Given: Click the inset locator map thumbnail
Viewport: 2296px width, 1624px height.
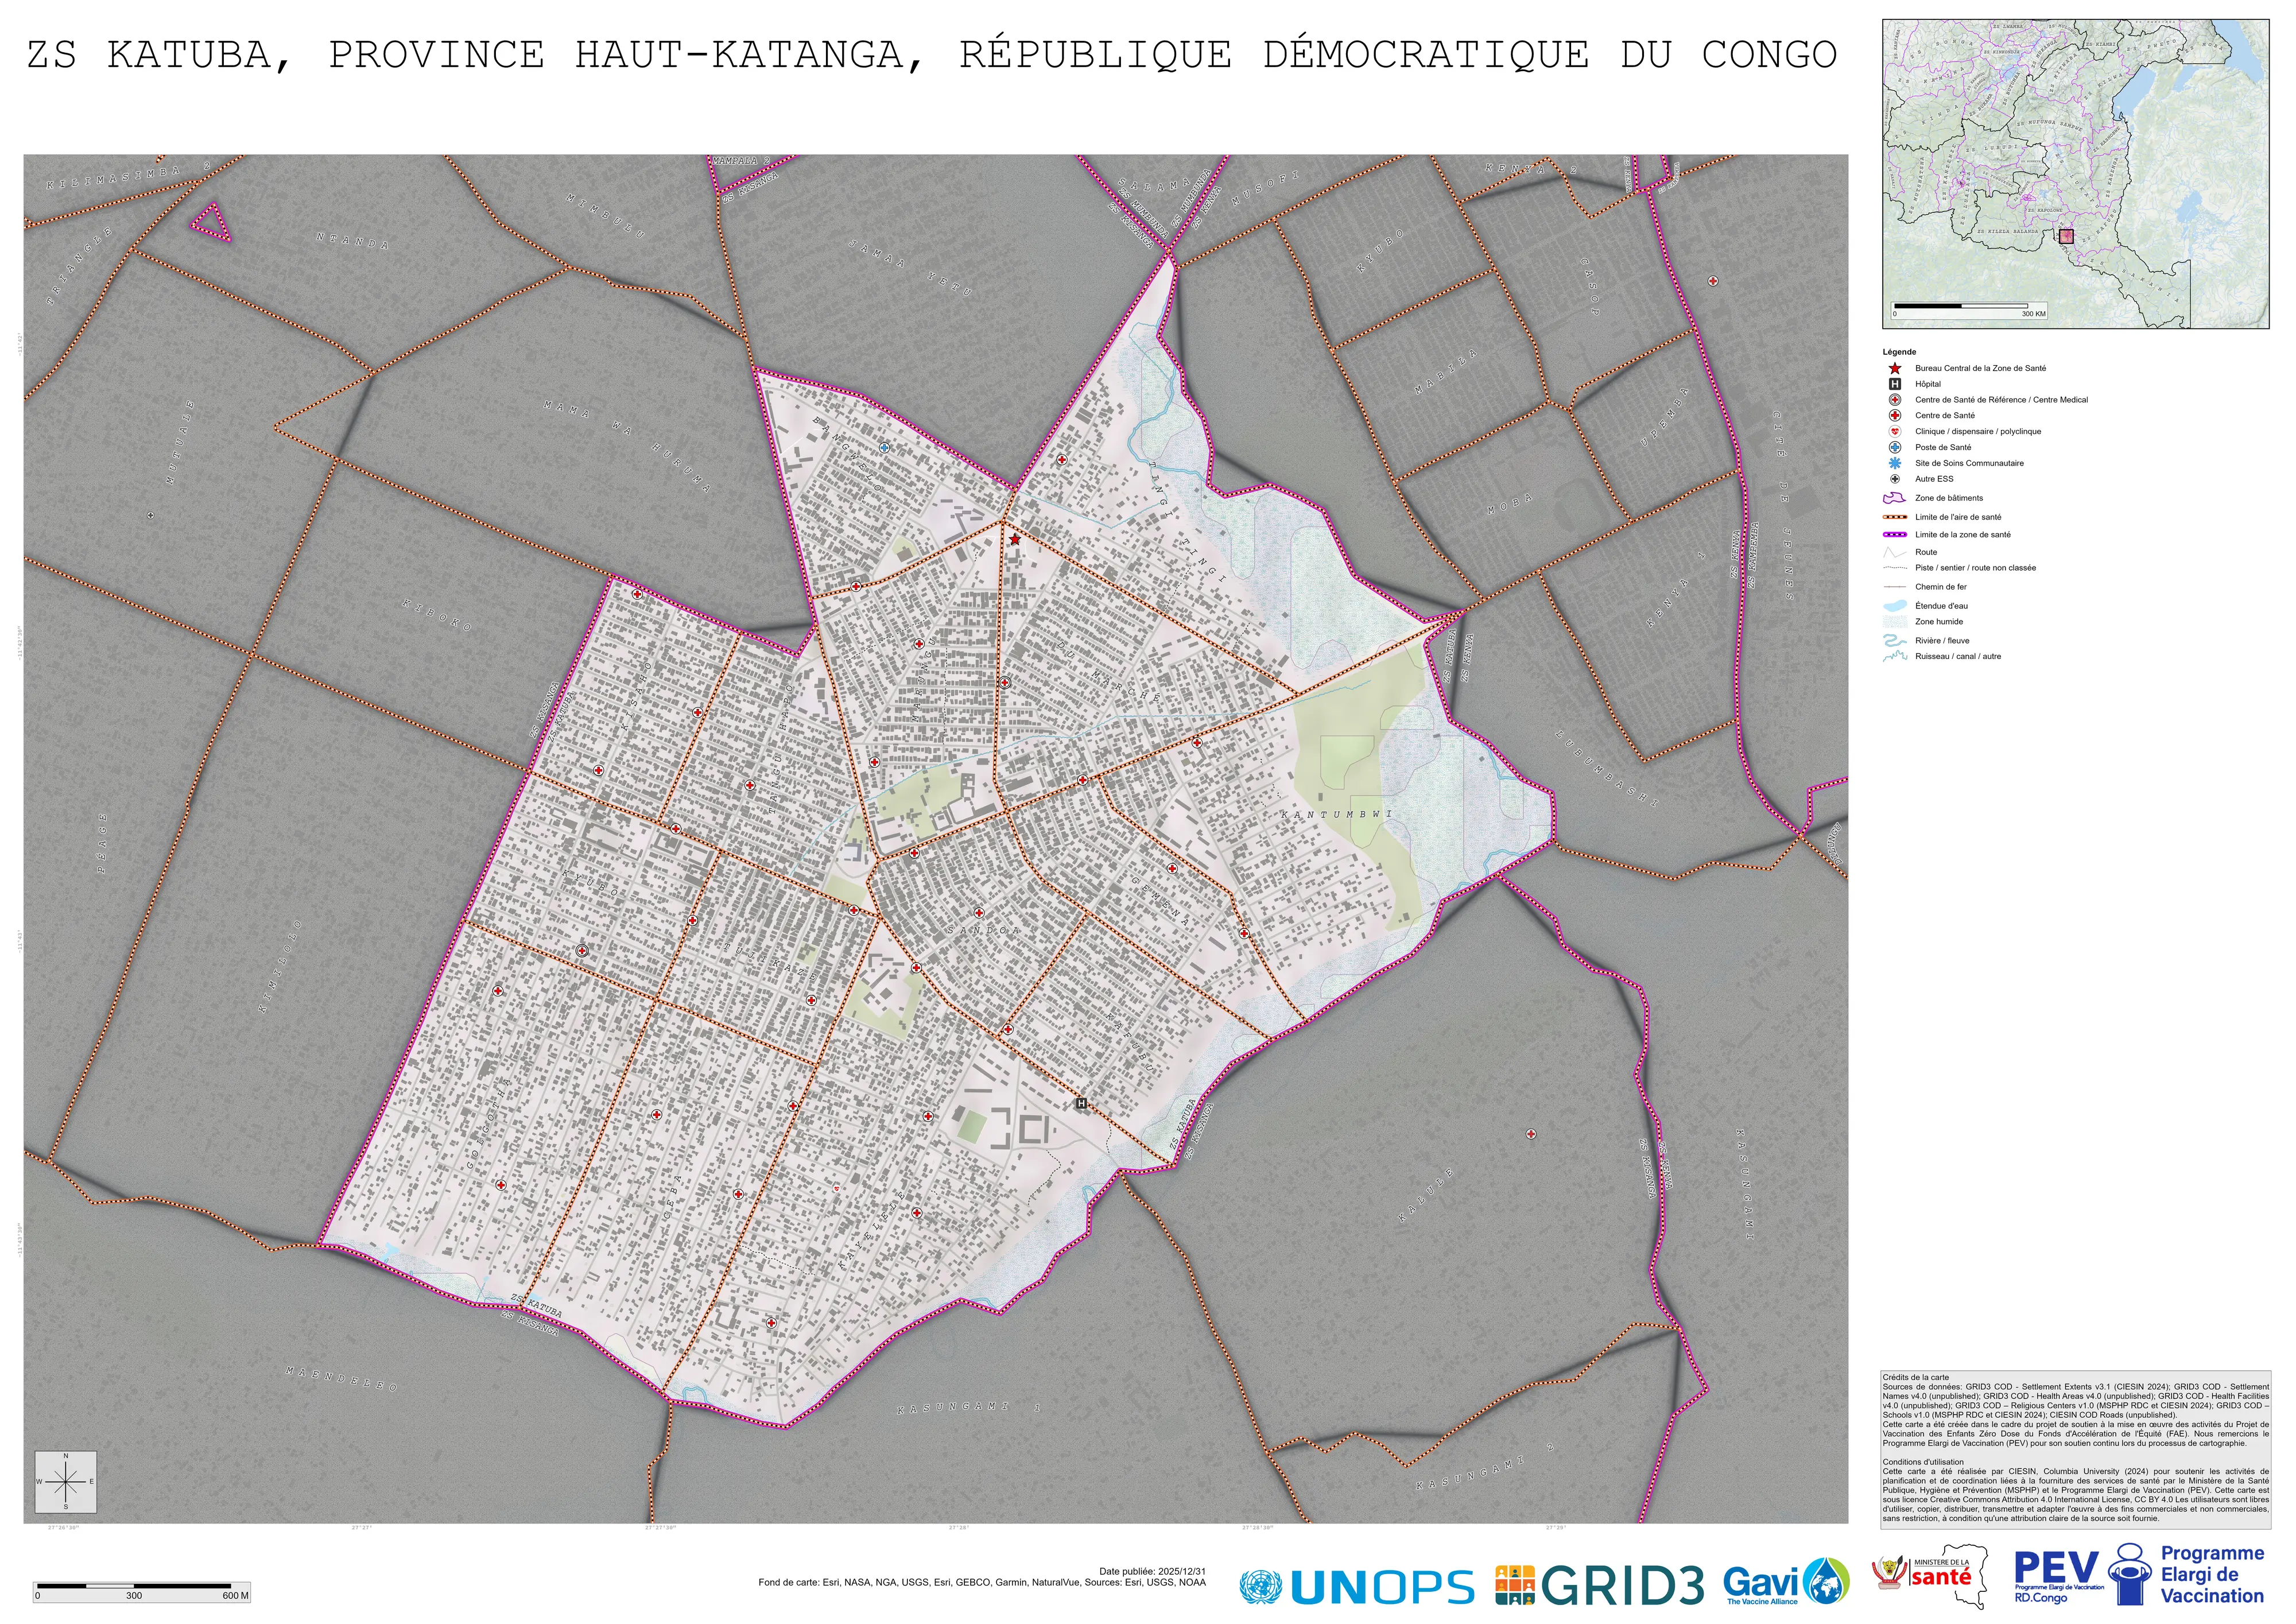Looking at the screenshot, I should pos(2076,174).
